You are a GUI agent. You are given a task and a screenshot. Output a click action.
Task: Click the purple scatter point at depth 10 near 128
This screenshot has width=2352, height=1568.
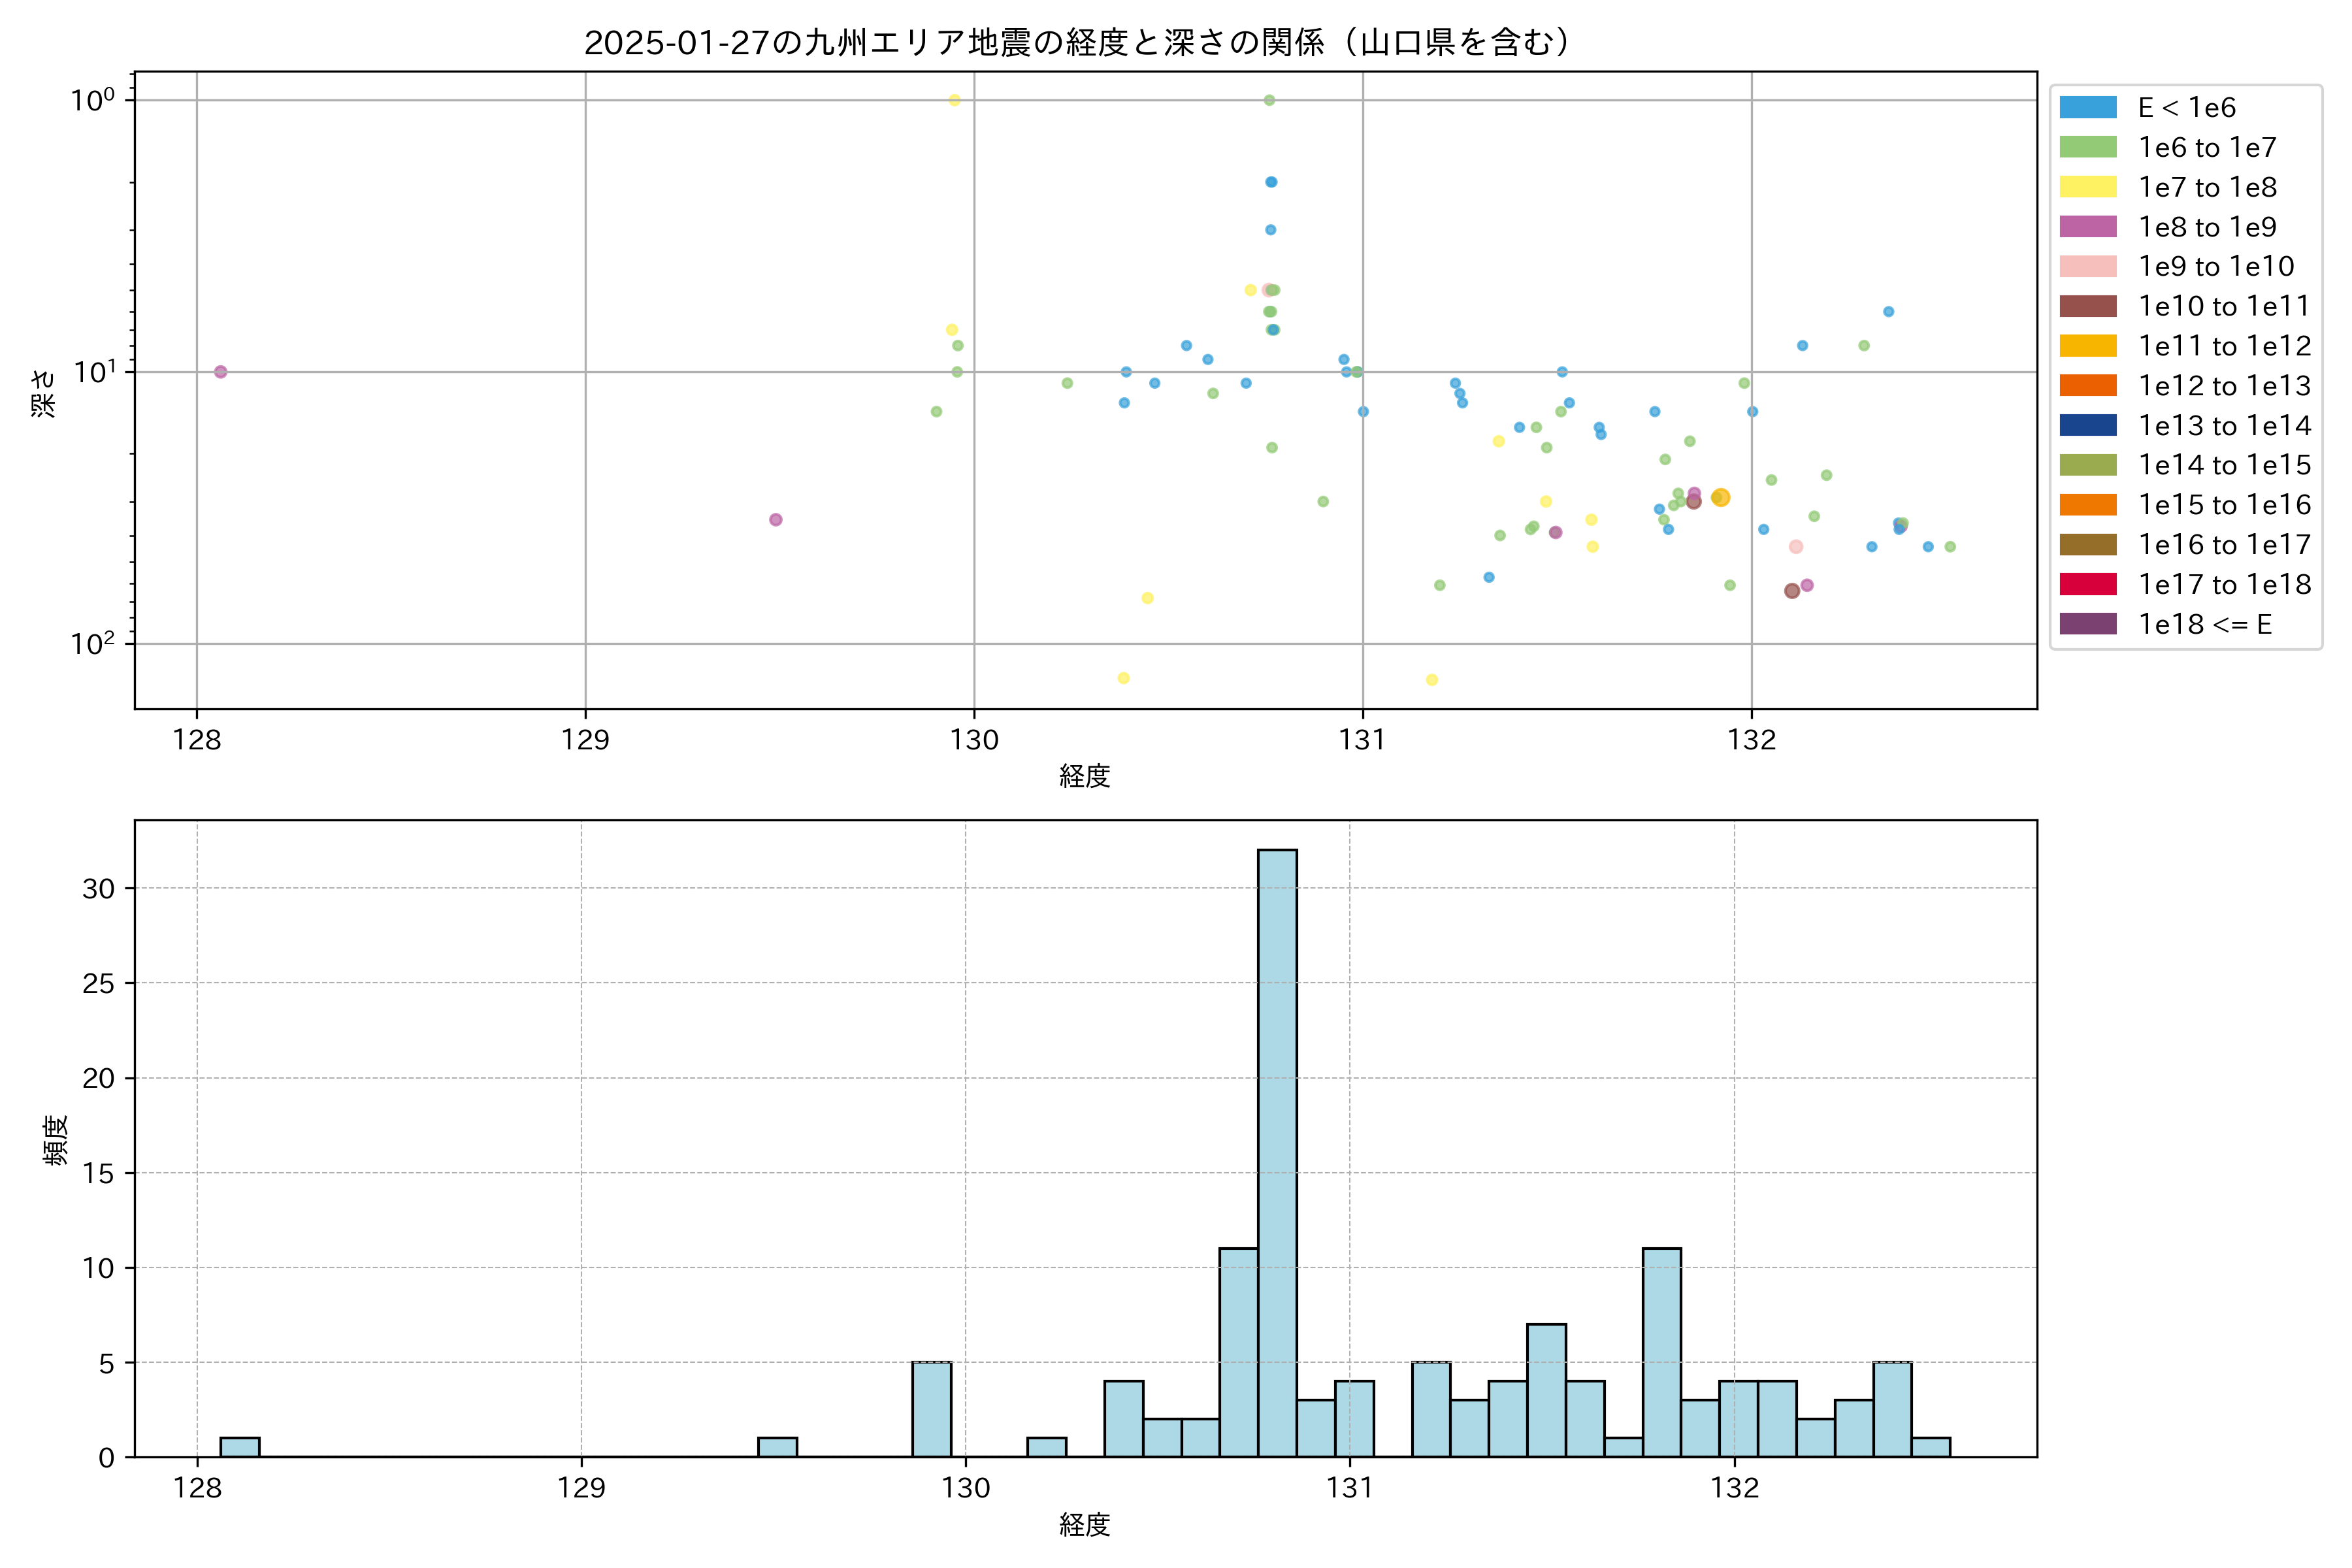click(x=221, y=372)
